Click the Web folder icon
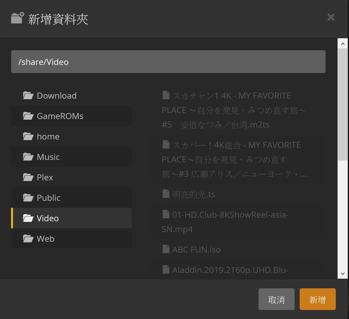 [x=28, y=239]
